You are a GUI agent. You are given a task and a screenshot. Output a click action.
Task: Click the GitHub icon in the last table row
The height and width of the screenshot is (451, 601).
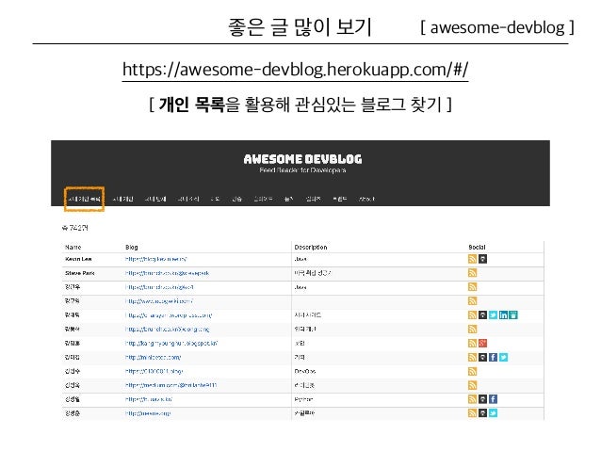coord(482,413)
